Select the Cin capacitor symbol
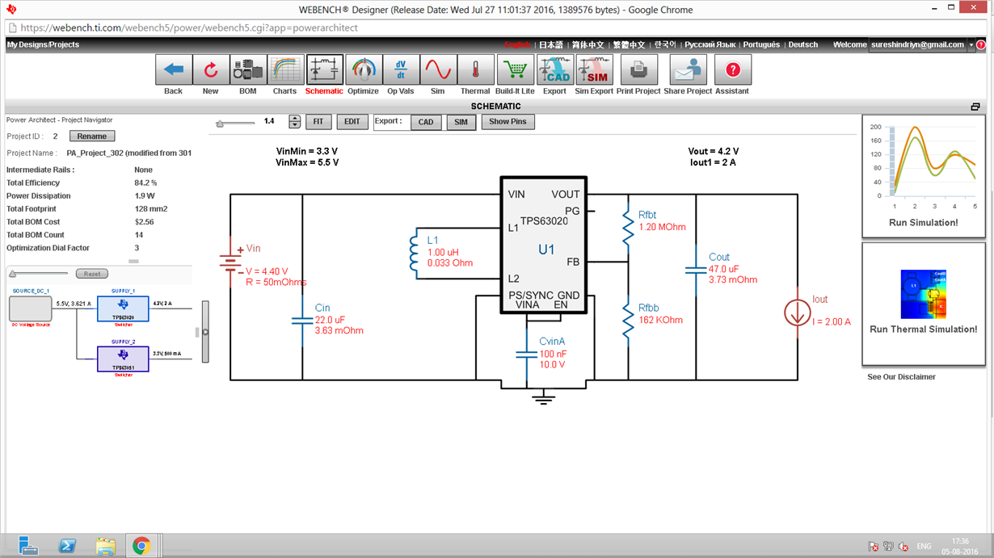The width and height of the screenshot is (994, 558). (302, 321)
